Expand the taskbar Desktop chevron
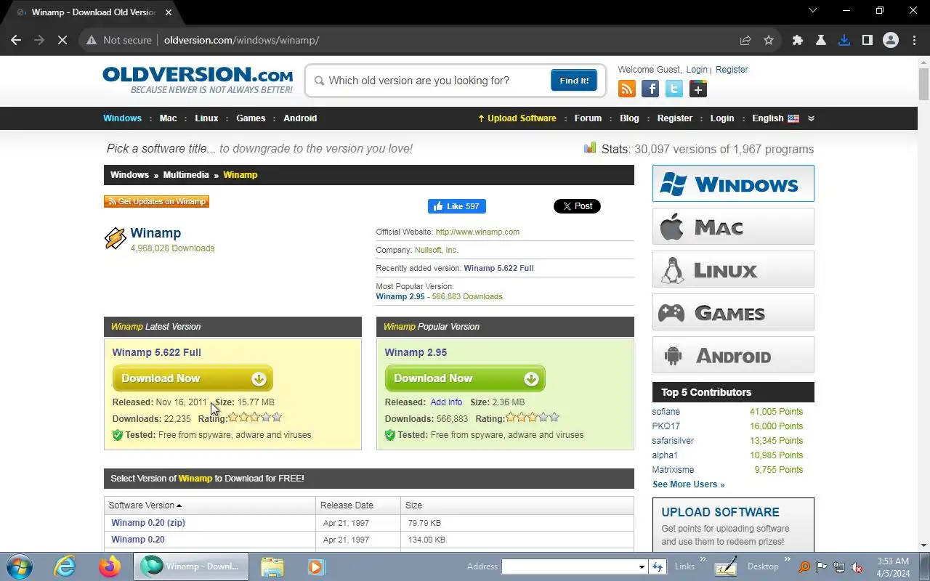930x581 pixels. click(x=786, y=559)
